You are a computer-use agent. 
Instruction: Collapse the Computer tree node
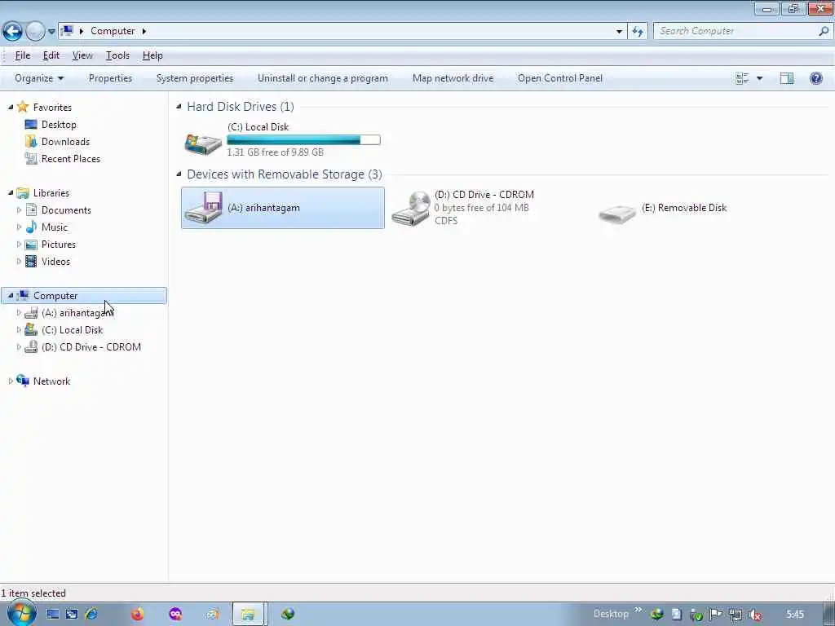10,295
